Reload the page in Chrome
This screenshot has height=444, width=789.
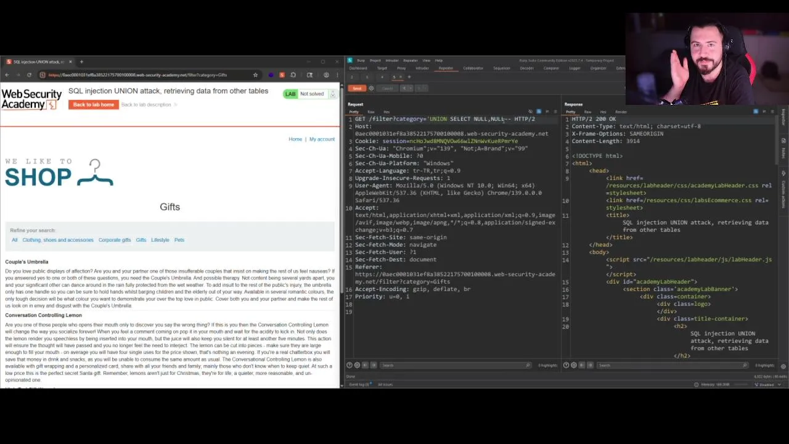coord(29,75)
